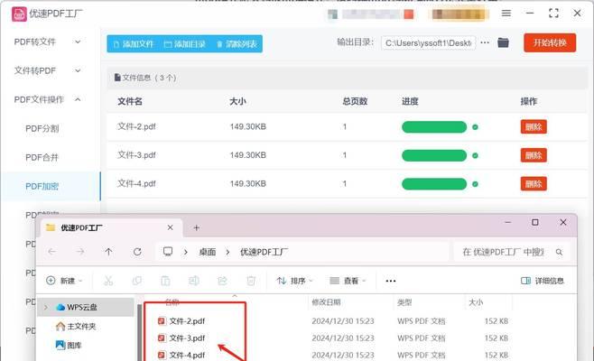Screen dimensions: 594x361
Task: Expand WPS云盘 in navigation tree
Action: 46,307
